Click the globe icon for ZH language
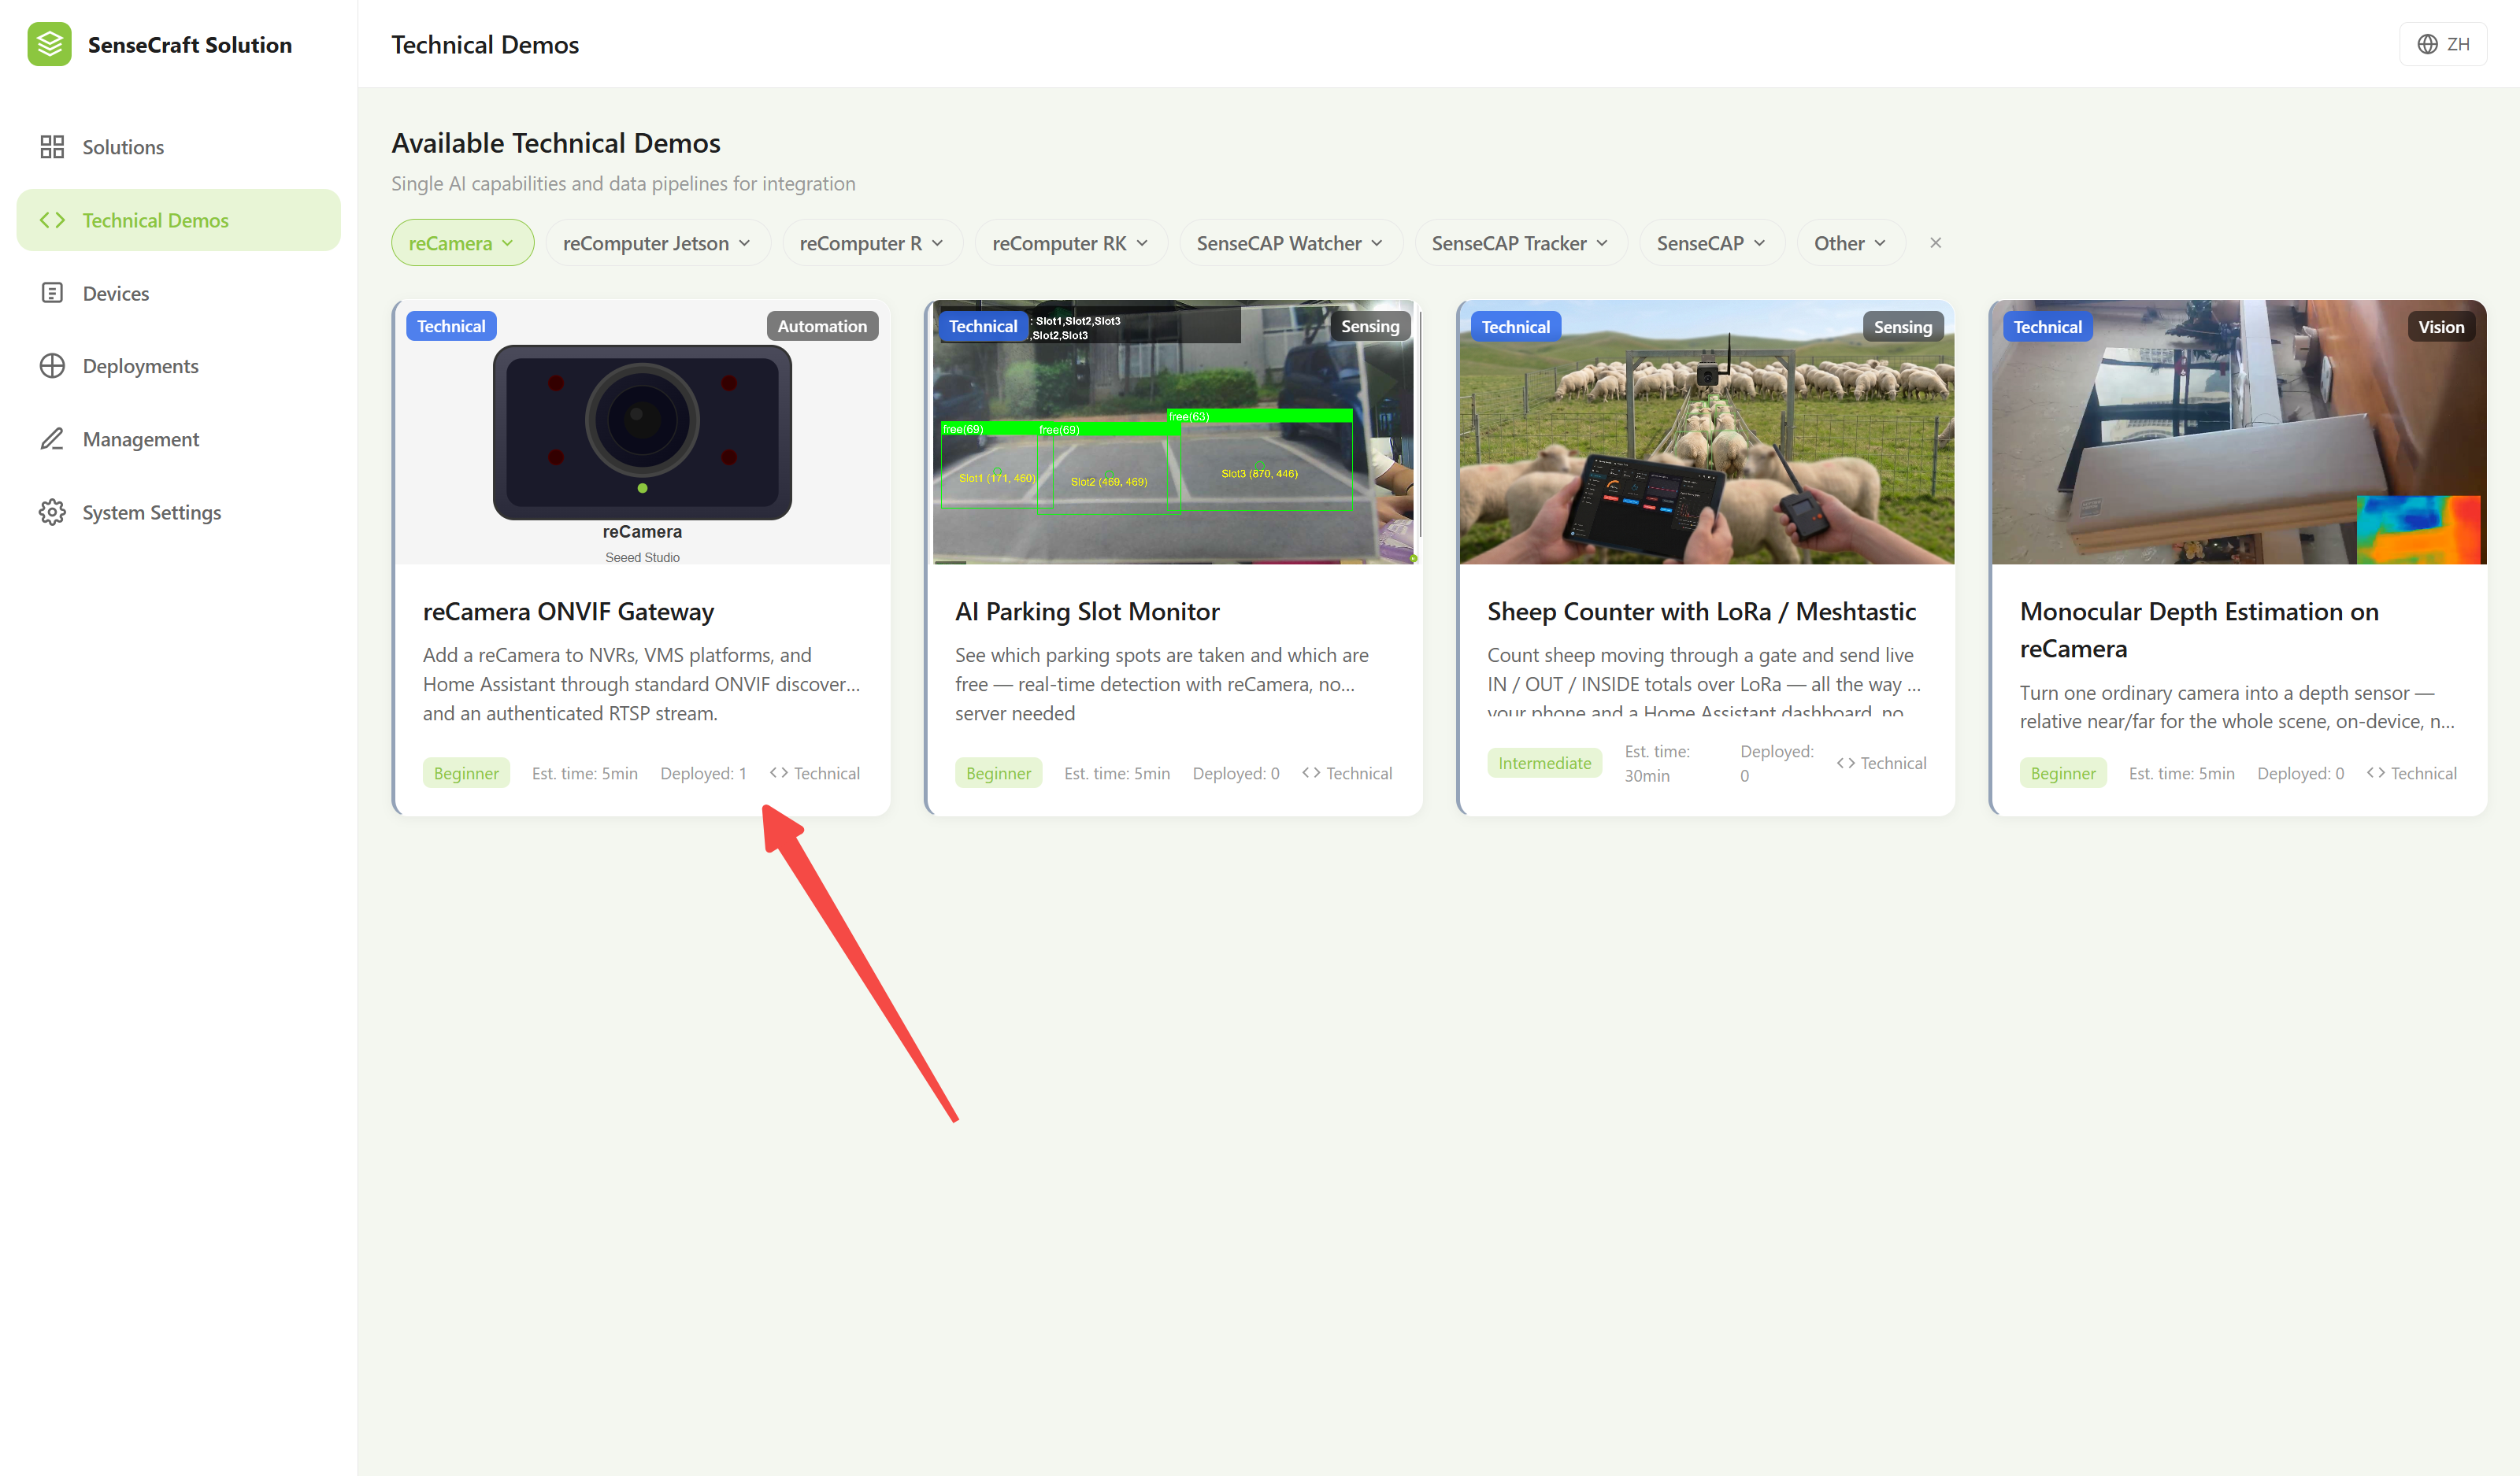This screenshot has width=2520, height=1476. pyautogui.click(x=2427, y=44)
